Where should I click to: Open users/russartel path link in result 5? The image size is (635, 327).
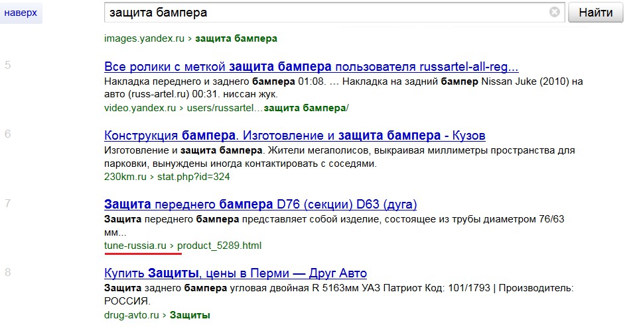(x=267, y=108)
